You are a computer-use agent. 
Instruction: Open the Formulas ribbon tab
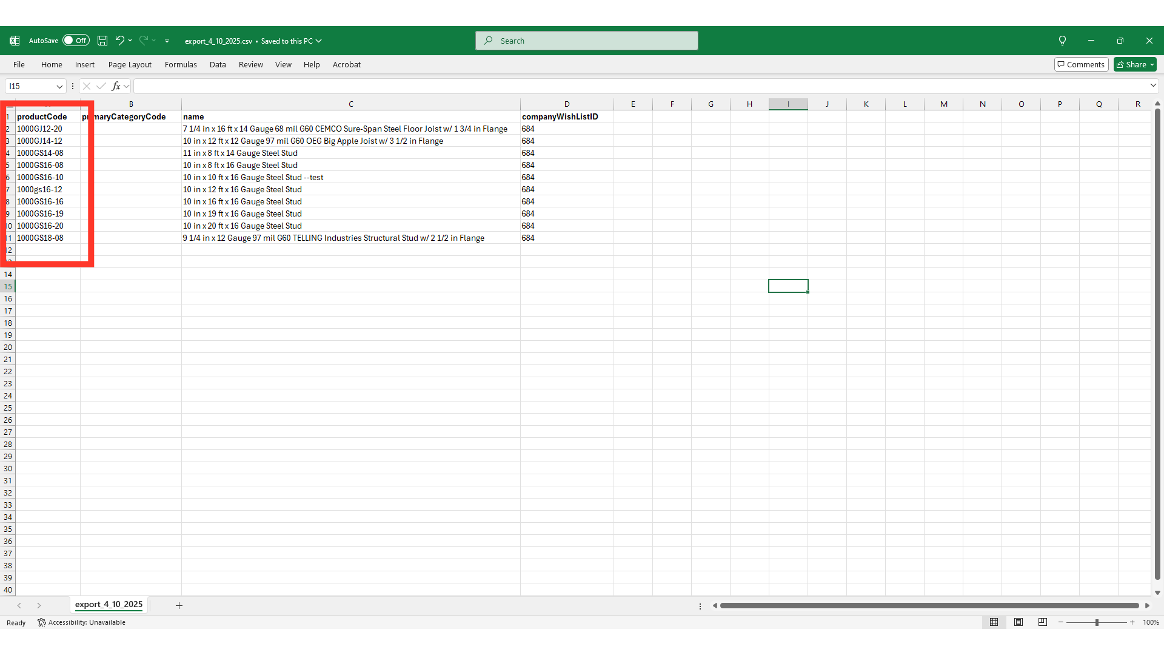coord(181,65)
